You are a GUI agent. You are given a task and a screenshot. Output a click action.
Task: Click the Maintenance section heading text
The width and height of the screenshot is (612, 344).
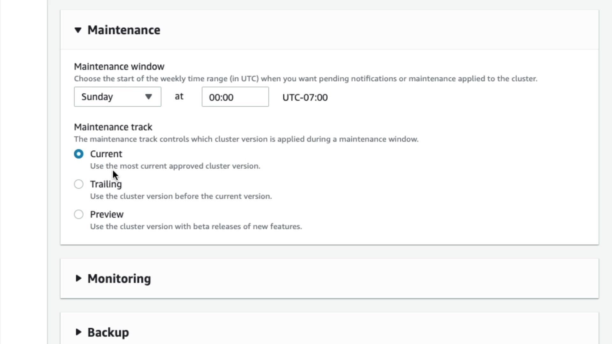124,30
